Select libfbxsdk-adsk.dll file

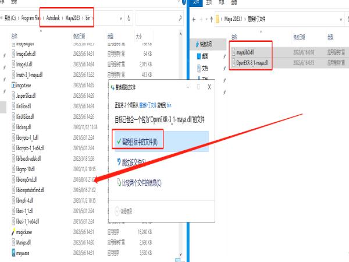[x=29, y=158]
